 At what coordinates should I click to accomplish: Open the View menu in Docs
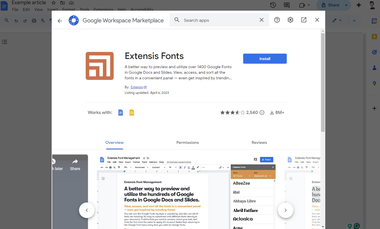tap(39, 9)
